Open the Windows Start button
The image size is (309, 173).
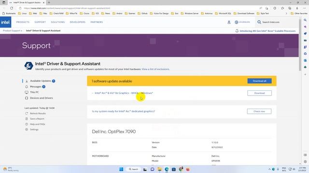[x=121, y=169]
